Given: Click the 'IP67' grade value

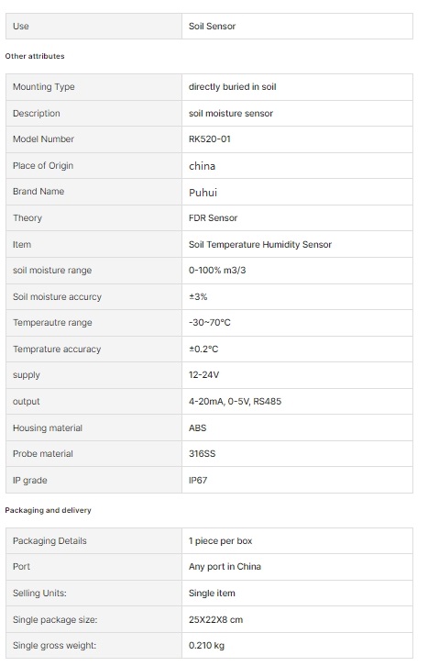Looking at the screenshot, I should tap(198, 481).
